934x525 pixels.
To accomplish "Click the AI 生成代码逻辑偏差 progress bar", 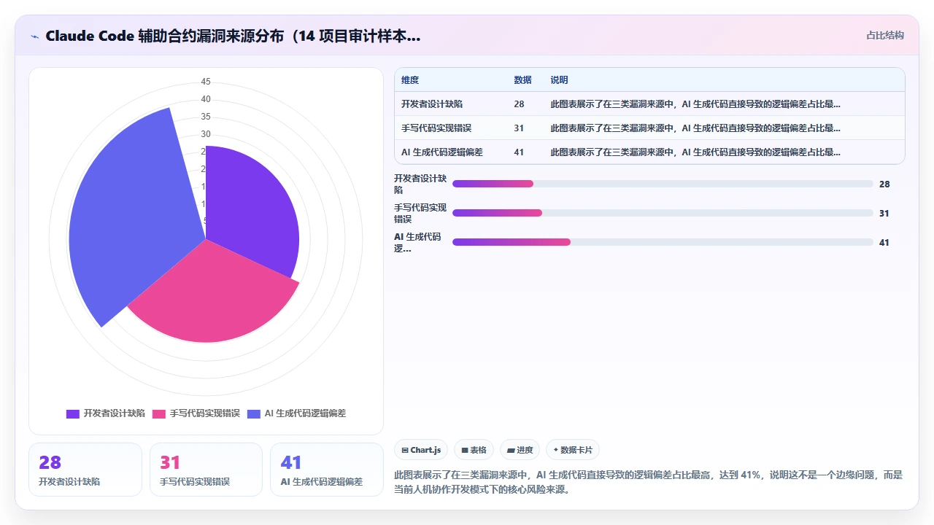I will coord(663,242).
